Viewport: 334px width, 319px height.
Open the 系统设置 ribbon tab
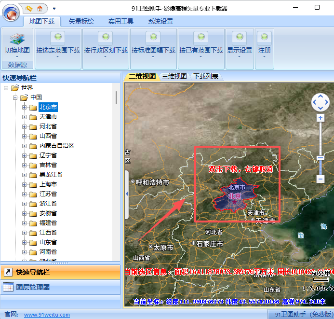point(160,21)
